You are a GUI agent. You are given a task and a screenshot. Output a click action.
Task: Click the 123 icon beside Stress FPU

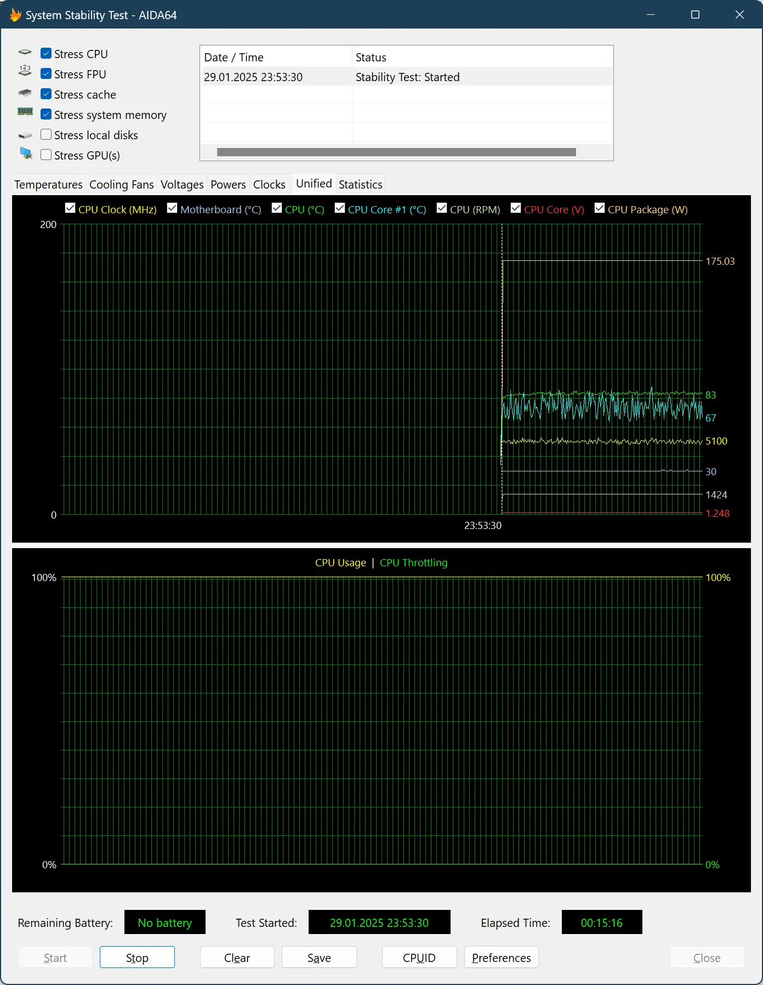pyautogui.click(x=25, y=70)
